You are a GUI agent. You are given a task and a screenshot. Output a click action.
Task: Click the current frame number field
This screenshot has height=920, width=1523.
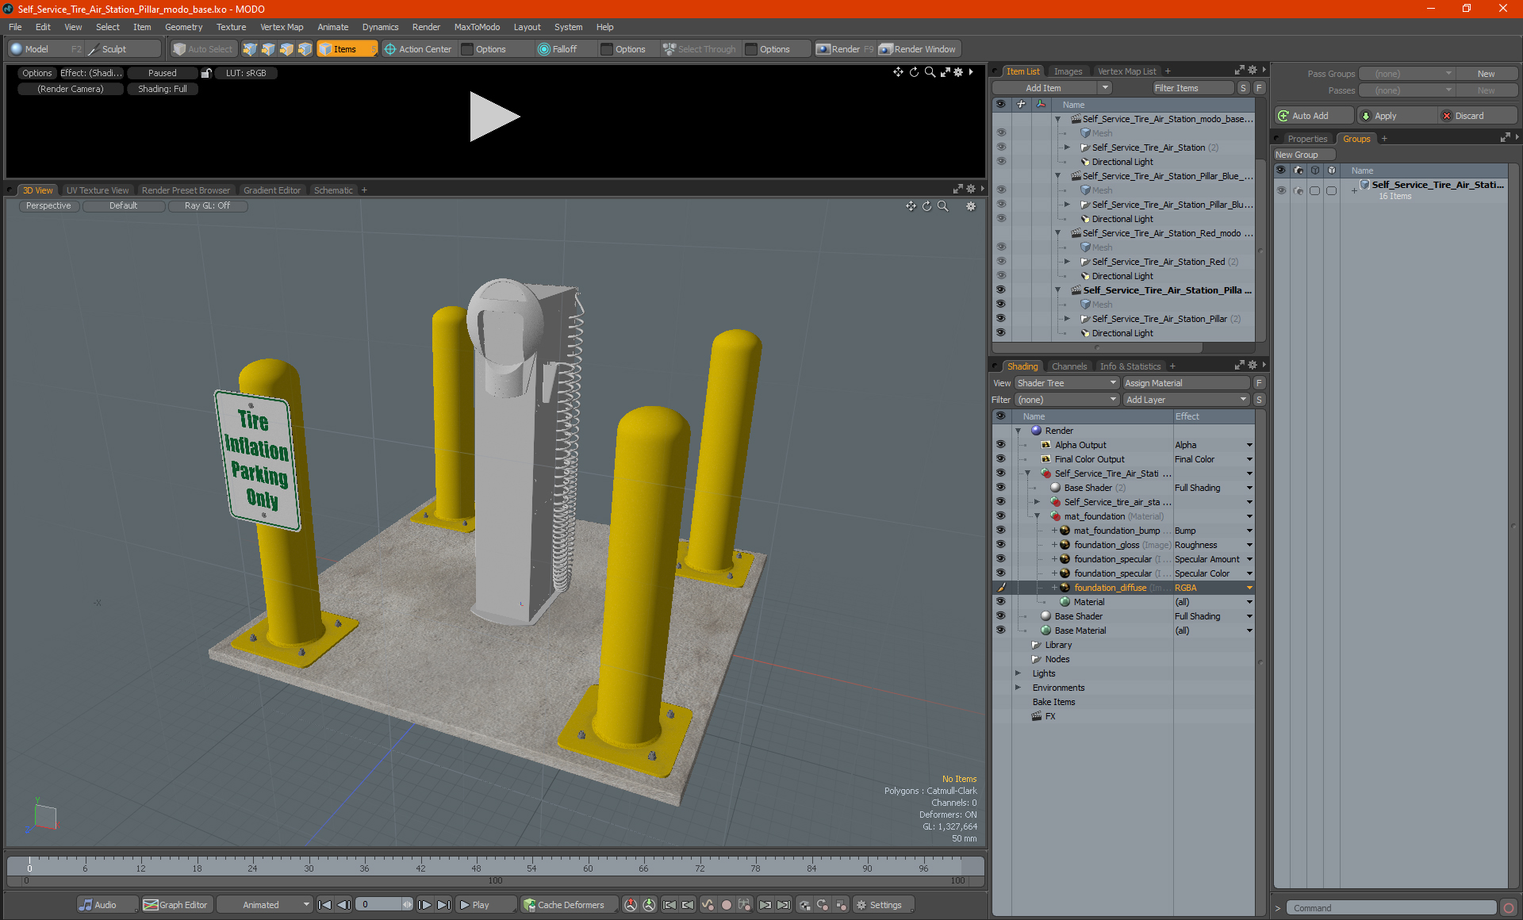380,905
